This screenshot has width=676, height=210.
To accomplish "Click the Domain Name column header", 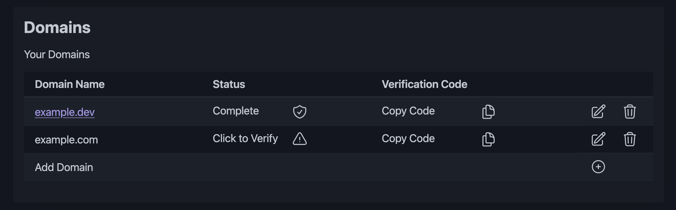I will pyautogui.click(x=69, y=84).
